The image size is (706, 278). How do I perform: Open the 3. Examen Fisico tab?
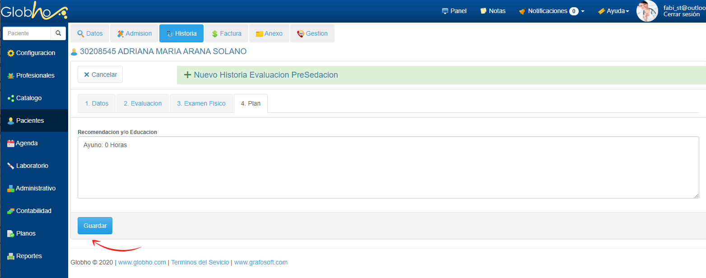(201, 103)
